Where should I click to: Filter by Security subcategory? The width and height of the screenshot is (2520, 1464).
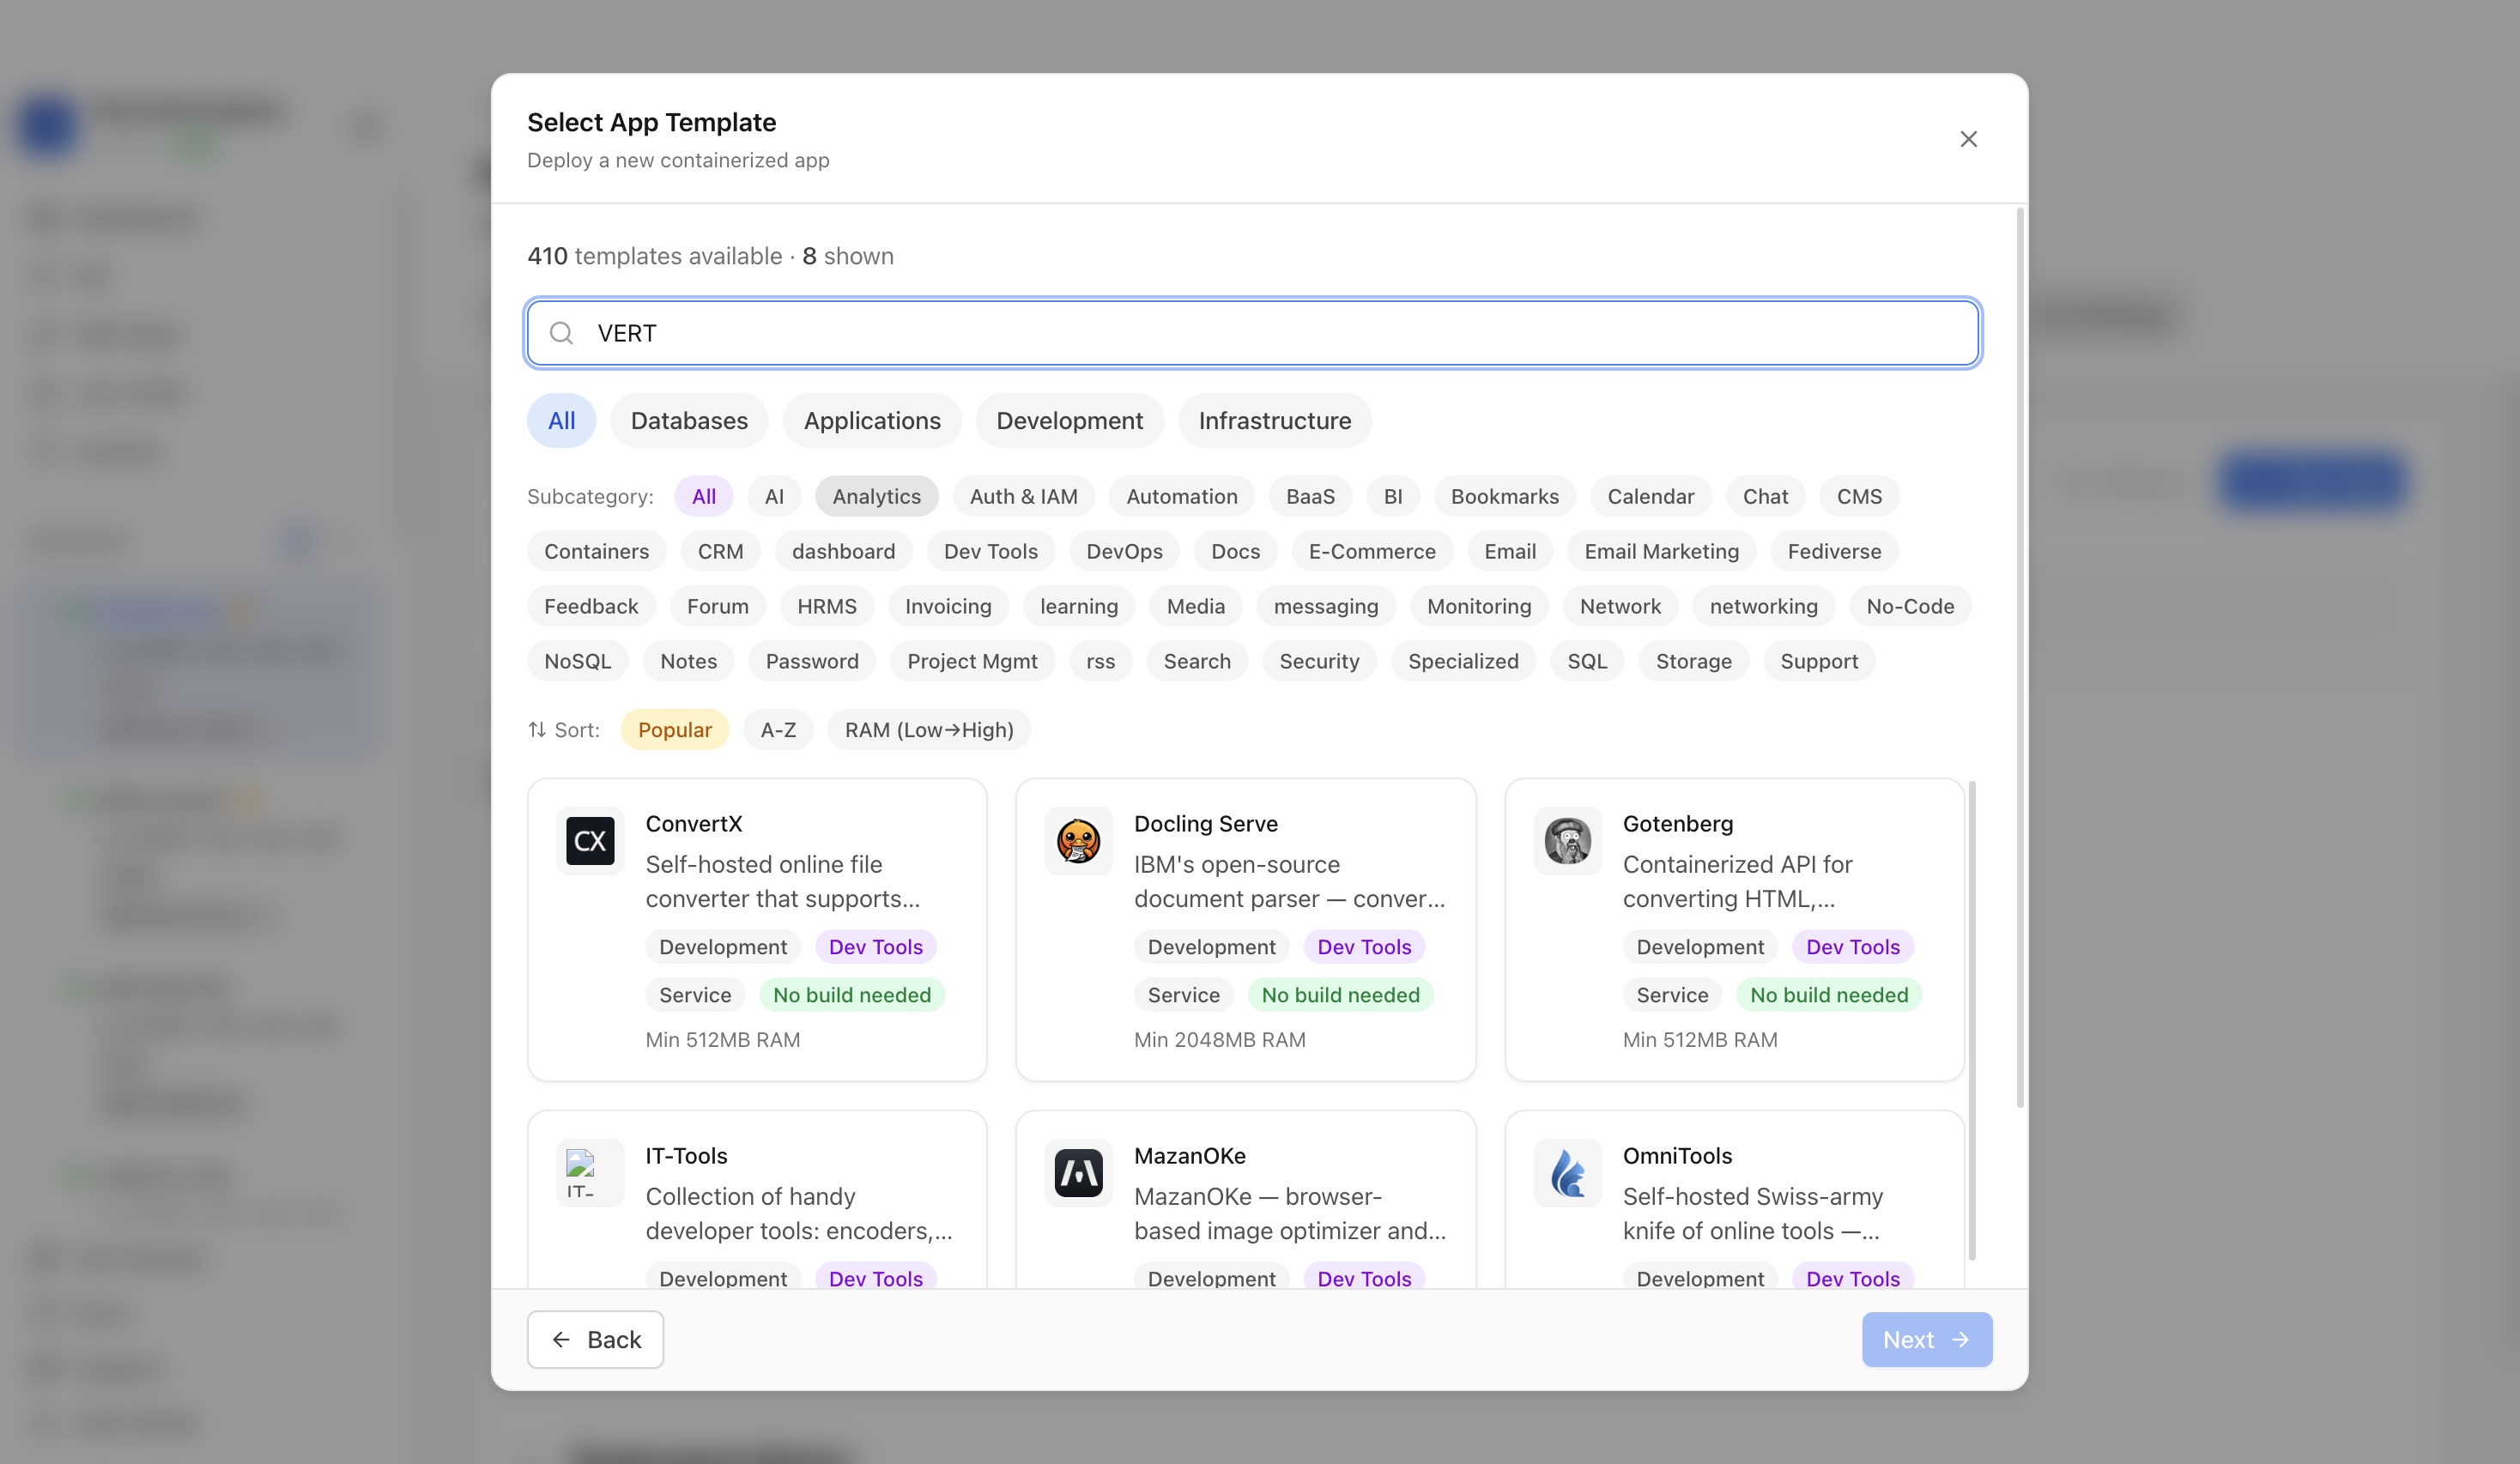[x=1318, y=661]
